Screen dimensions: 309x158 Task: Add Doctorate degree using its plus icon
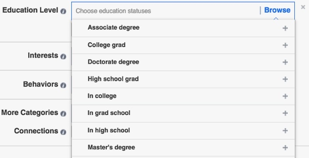coord(285,62)
